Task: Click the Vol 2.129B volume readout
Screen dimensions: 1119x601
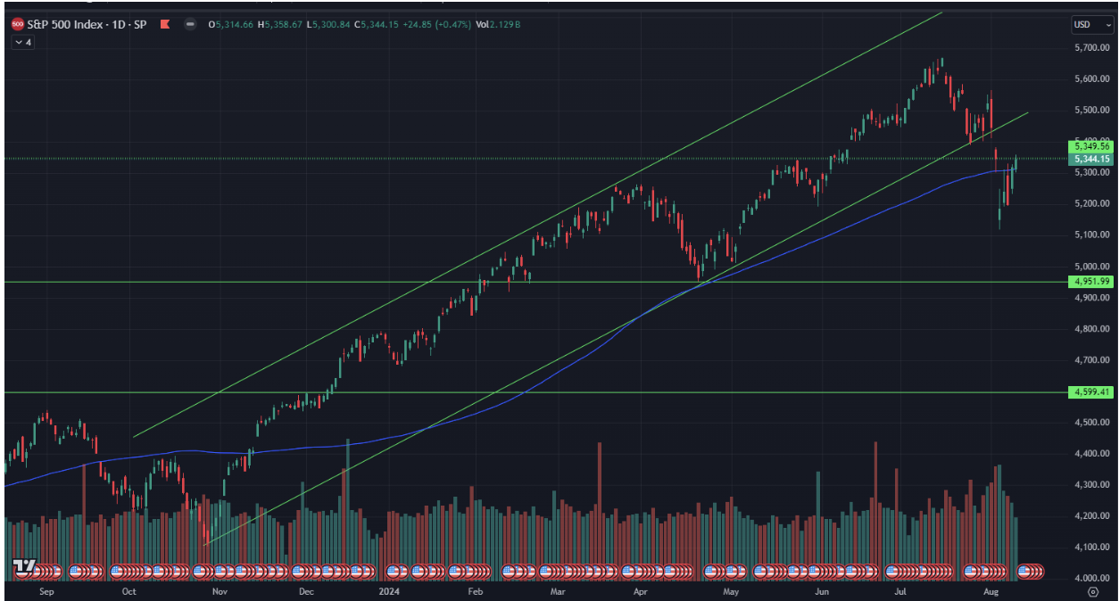Action: [x=498, y=24]
